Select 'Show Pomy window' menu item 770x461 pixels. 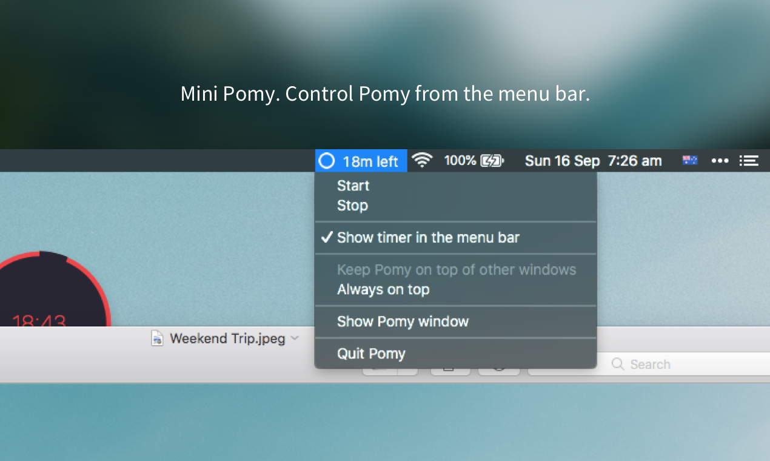[x=455, y=321]
